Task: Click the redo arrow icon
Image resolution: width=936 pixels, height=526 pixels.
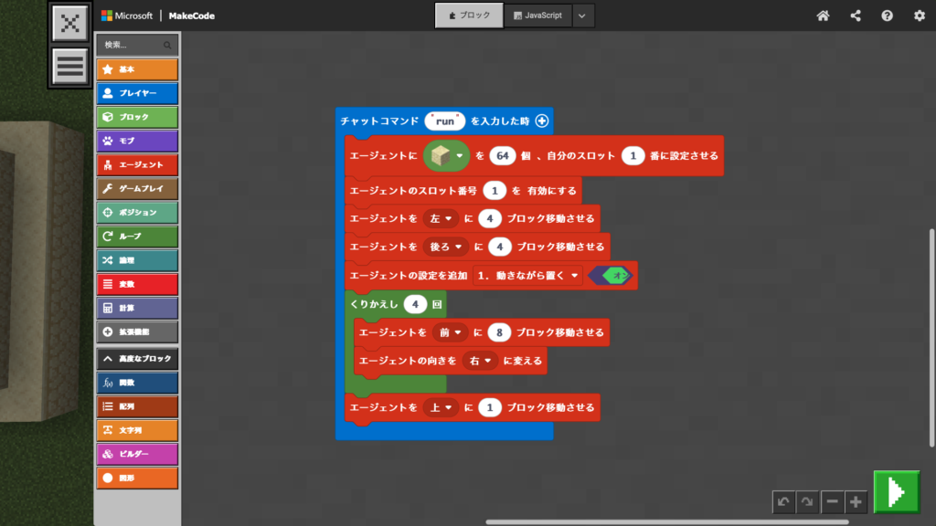Action: coord(806,501)
